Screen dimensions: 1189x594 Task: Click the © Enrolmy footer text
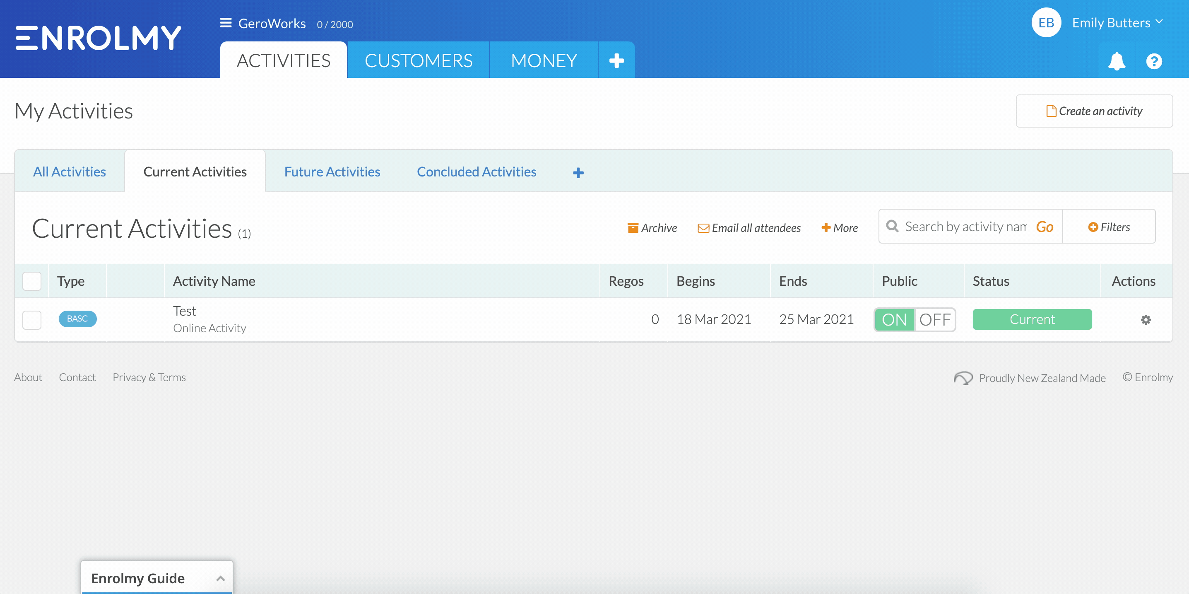[1148, 377]
